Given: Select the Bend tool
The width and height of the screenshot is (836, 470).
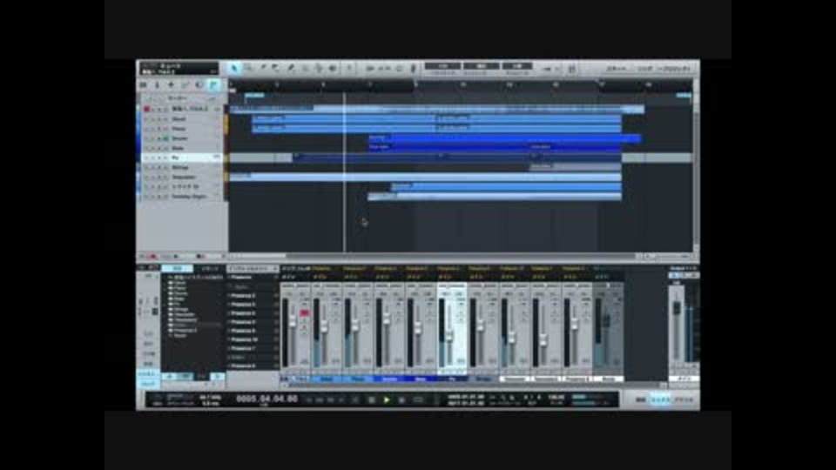Looking at the screenshot, I should 319,68.
